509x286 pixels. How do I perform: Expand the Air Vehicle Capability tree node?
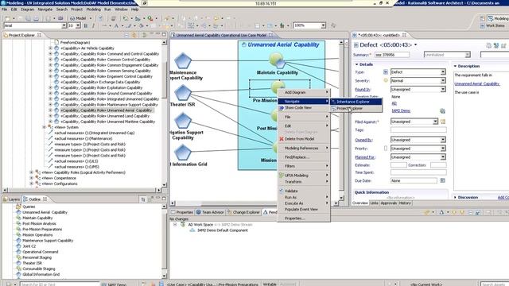[50, 48]
